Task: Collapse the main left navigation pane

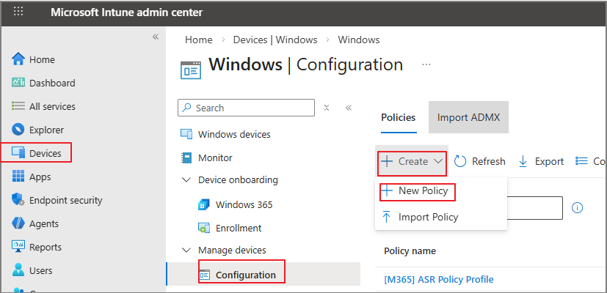Action: tap(156, 37)
